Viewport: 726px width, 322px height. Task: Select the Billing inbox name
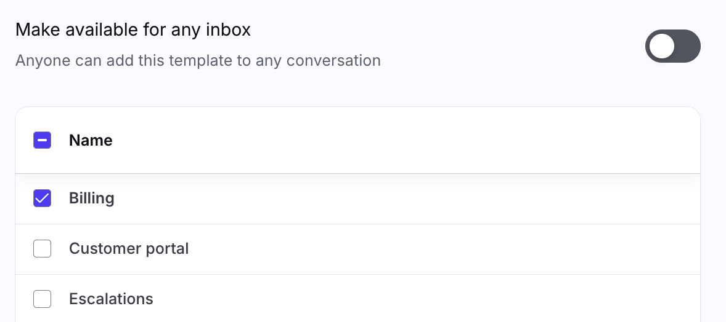tap(91, 198)
